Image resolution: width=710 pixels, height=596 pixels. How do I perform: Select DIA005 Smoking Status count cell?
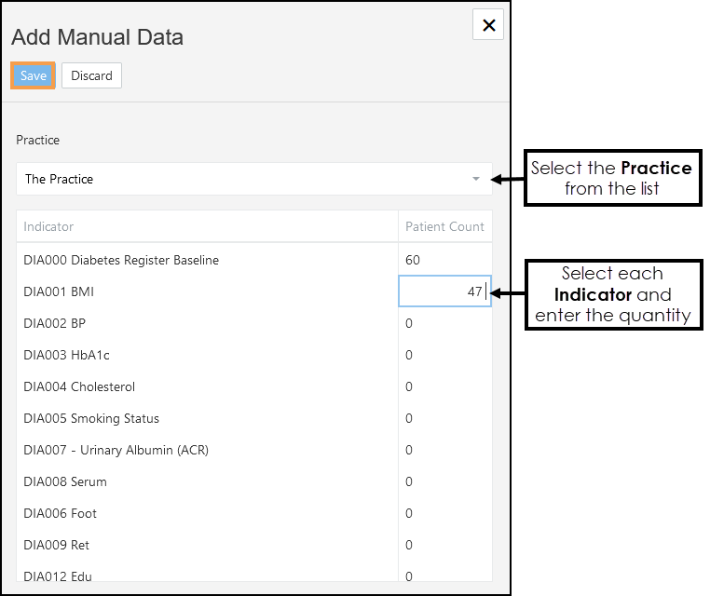pos(444,418)
